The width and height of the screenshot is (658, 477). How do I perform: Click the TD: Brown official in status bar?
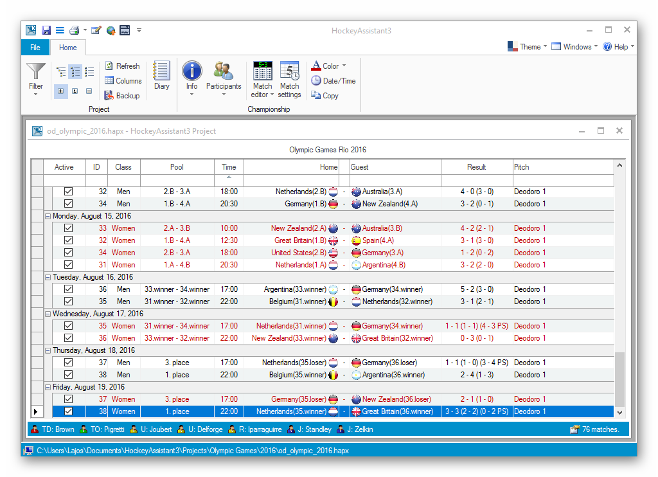[53, 429]
